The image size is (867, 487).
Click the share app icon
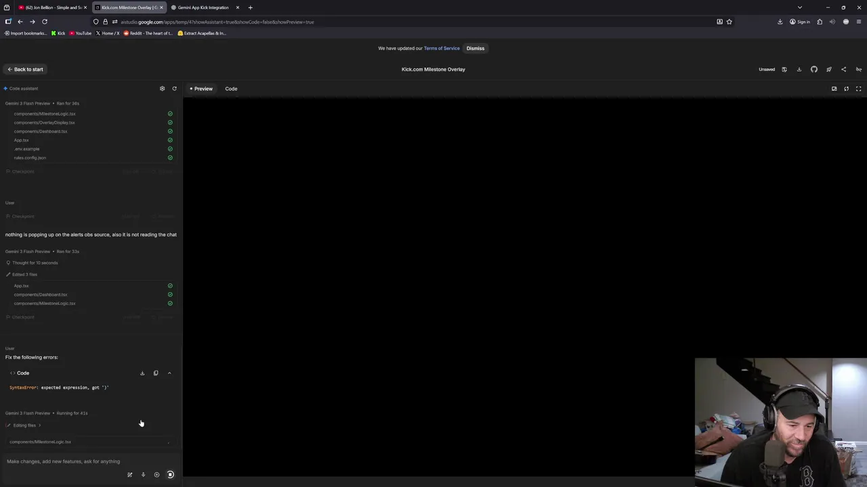[x=843, y=69]
